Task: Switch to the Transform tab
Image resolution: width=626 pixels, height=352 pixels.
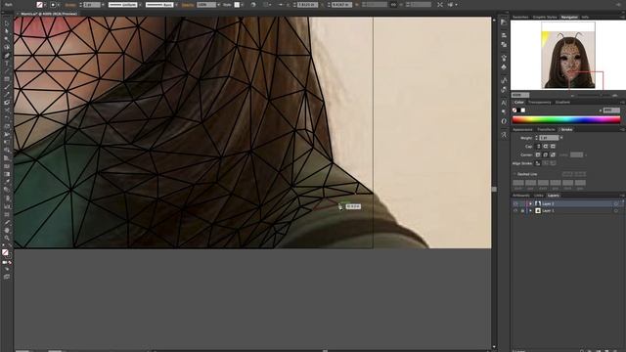Action: (546, 130)
